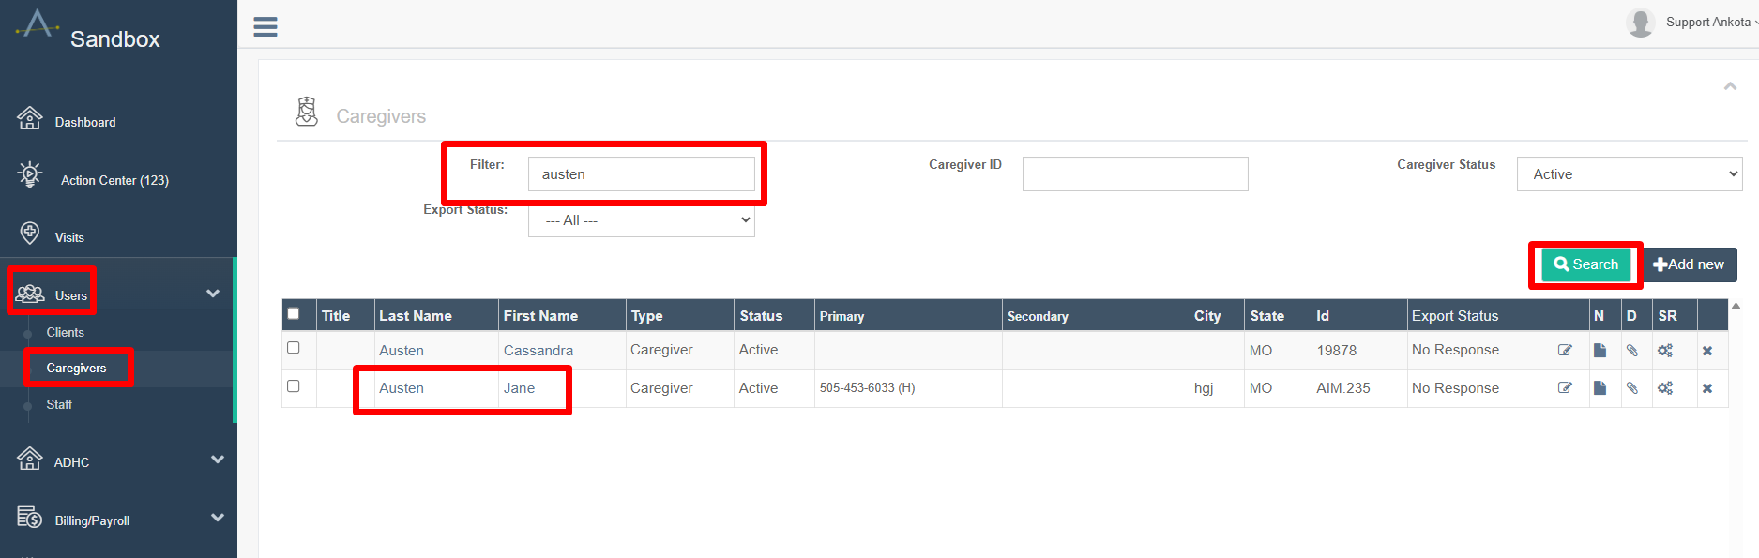
Task: Click the Billing/Payroll money icon
Action: 30,517
